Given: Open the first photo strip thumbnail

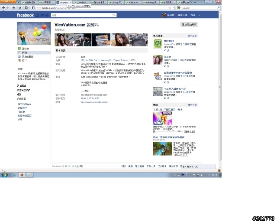Looking at the screenshot, I should tap(64, 40).
